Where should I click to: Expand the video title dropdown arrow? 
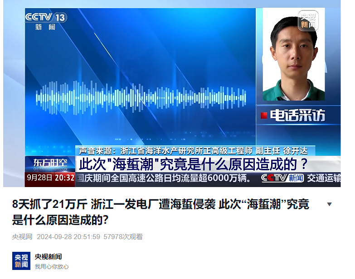click(330, 204)
